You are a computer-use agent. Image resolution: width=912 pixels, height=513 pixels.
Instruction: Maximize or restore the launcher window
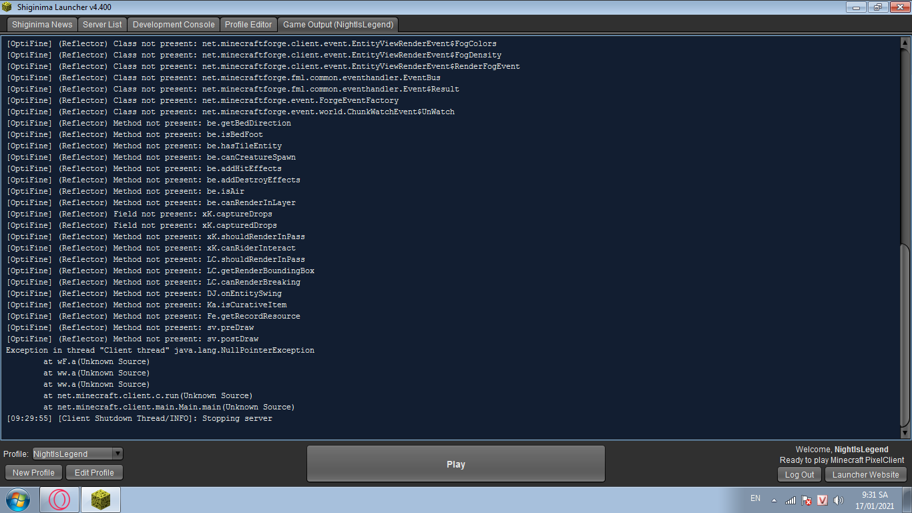pos(877,7)
